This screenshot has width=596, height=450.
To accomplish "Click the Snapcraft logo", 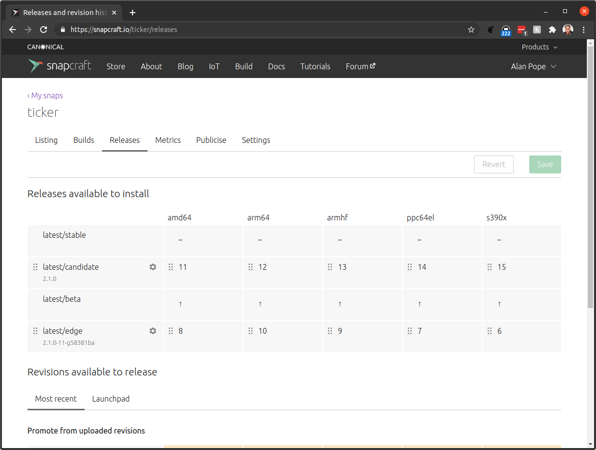I will point(60,66).
